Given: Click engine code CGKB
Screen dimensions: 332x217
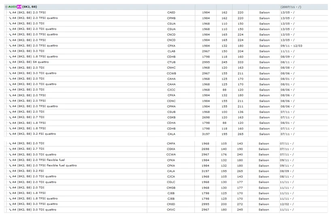Looking at the screenshot, I should (171, 117).
